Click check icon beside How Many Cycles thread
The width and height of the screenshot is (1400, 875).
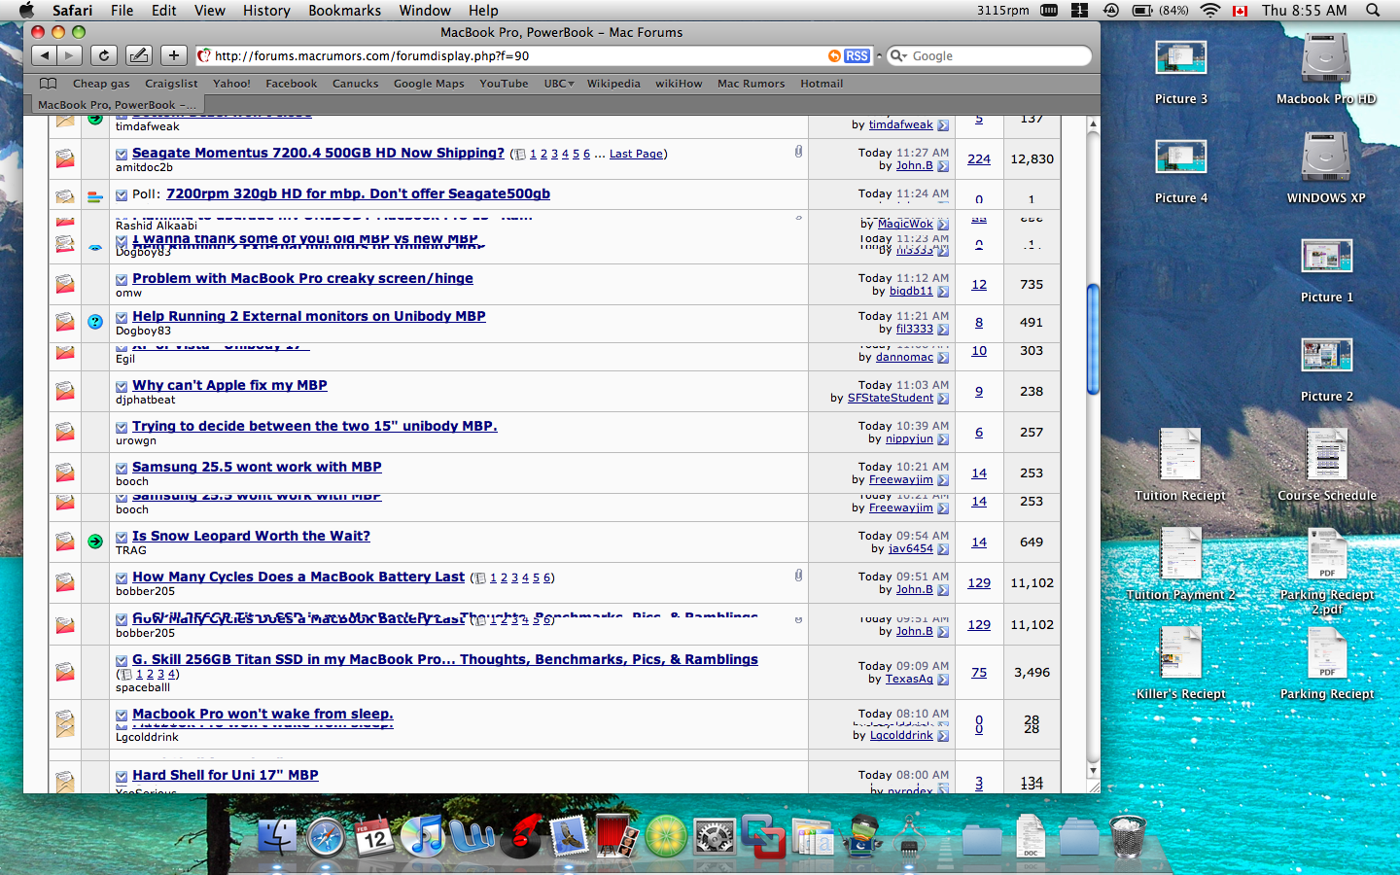122,577
